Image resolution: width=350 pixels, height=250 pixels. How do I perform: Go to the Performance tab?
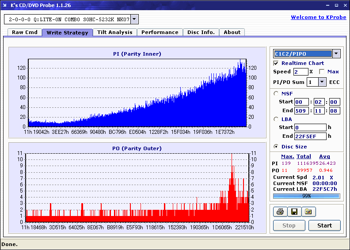(x=160, y=32)
